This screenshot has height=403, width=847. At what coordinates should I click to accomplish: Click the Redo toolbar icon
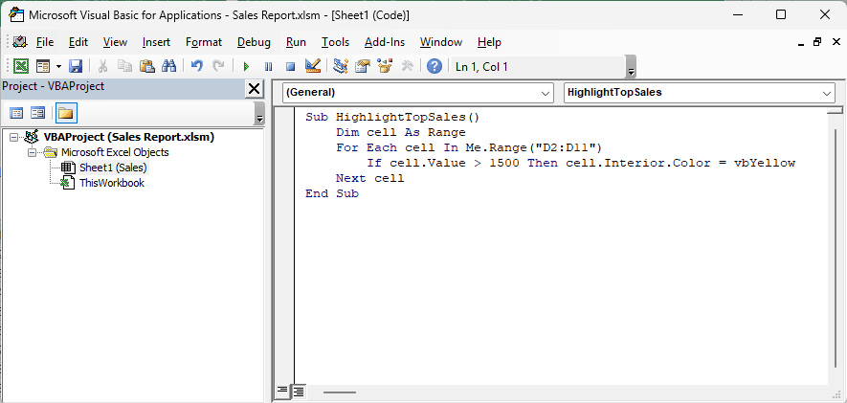click(x=218, y=66)
